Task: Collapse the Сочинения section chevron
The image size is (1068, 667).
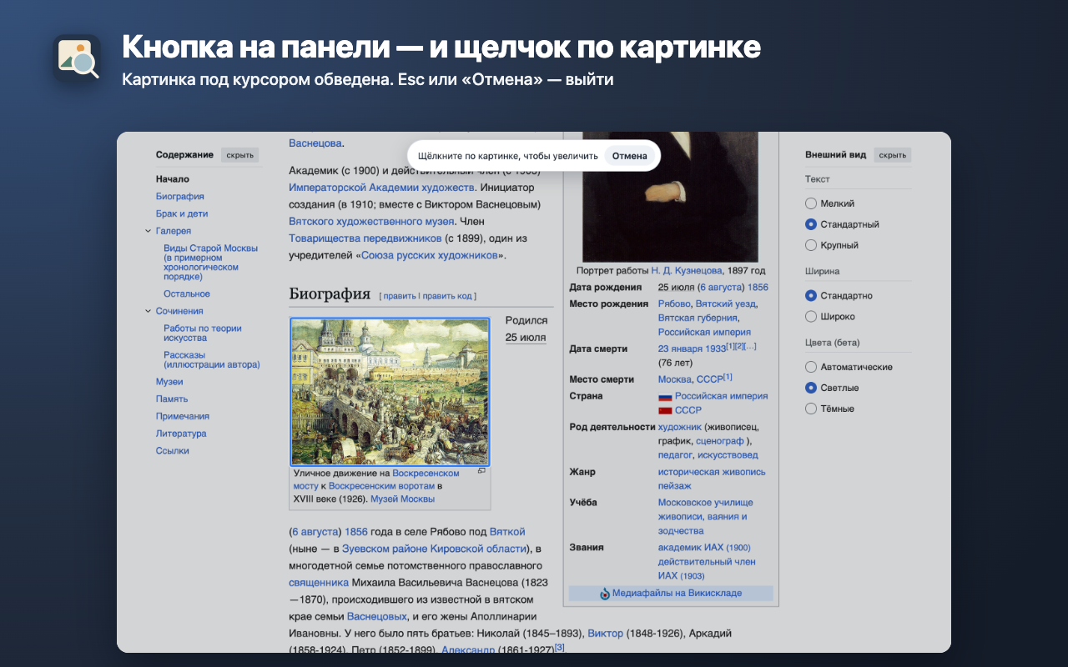Action: tap(148, 311)
